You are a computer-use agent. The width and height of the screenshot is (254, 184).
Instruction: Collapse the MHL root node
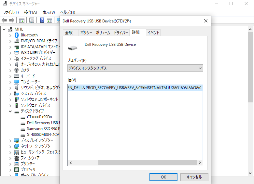[4, 30]
